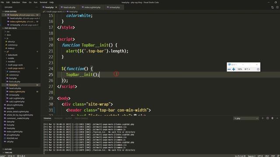Screen dimensions: 280x157
Task: Collapse the pf folder
Action: pos(8,51)
